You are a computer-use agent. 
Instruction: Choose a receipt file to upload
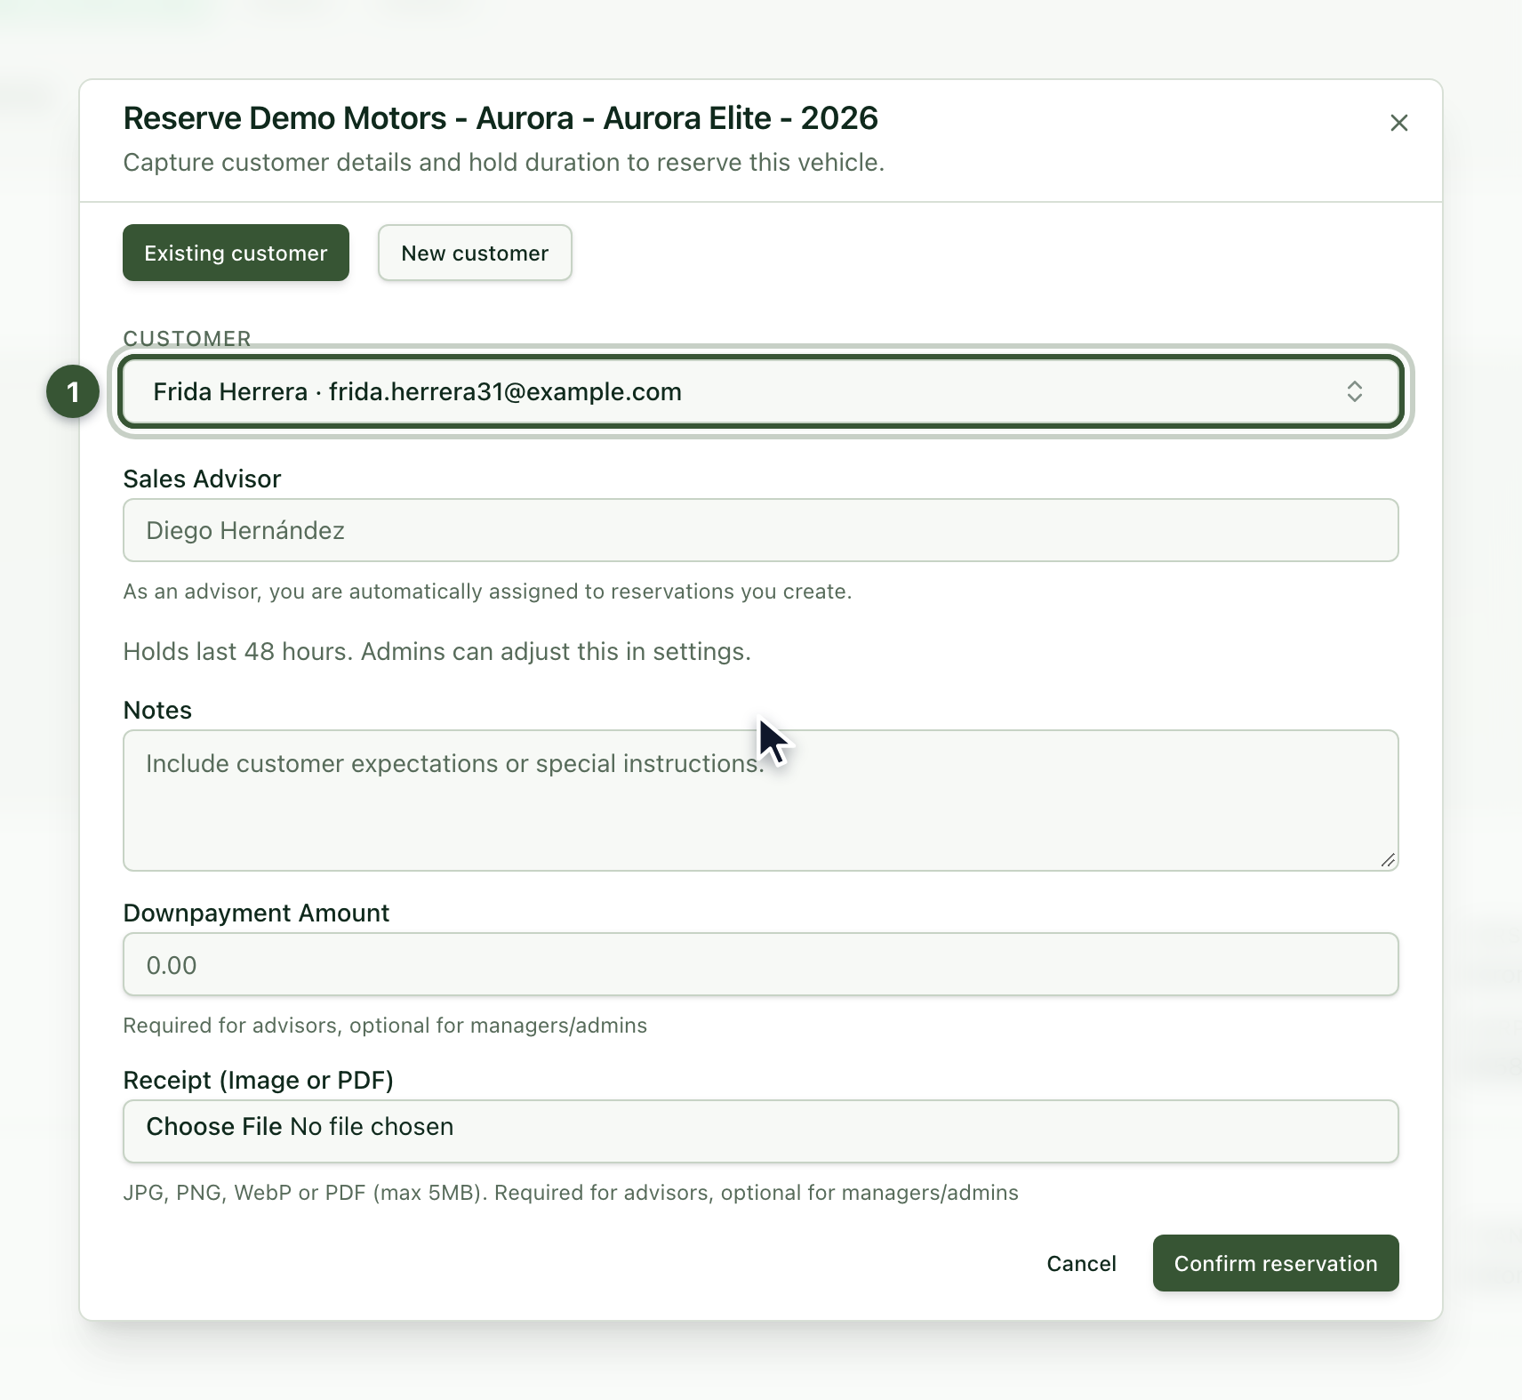[x=761, y=1131]
